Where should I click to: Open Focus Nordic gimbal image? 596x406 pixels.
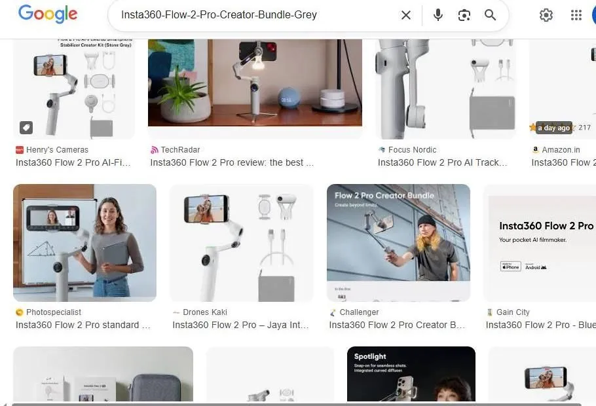[x=446, y=89]
